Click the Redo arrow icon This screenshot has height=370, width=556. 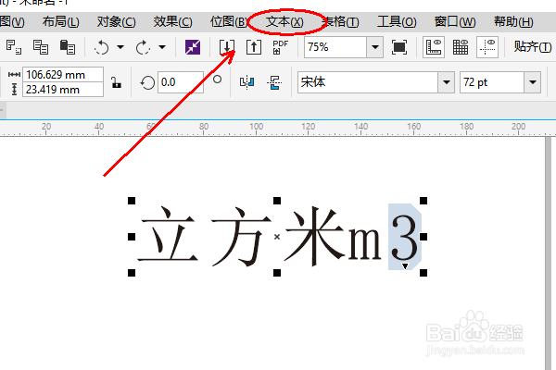pyautogui.click(x=143, y=47)
